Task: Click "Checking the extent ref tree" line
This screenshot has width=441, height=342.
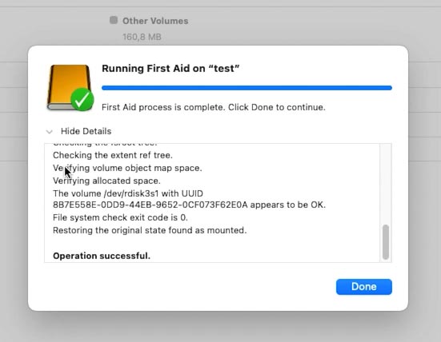Action: [x=113, y=155]
